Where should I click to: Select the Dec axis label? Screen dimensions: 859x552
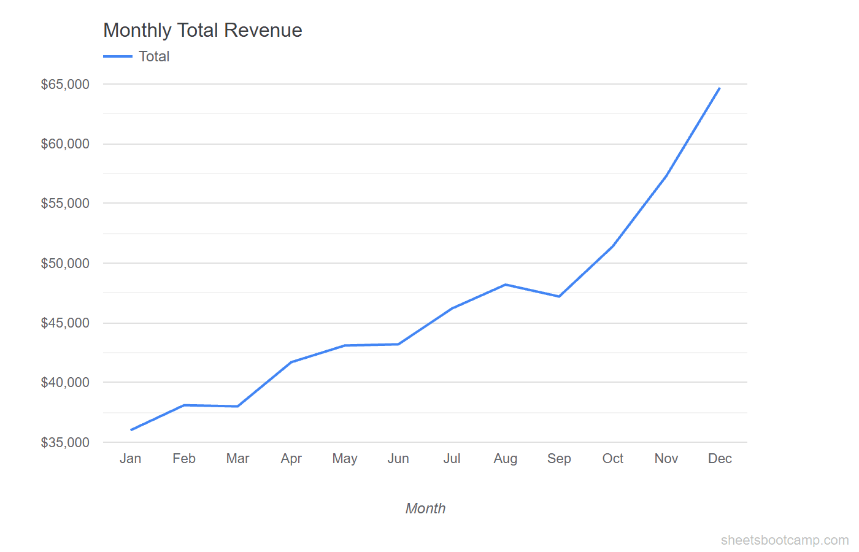coord(720,458)
